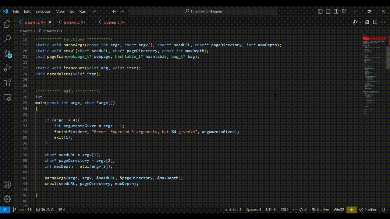The height and width of the screenshot is (219, 390).
Task: Open the Source Control view
Action: (x=7, y=54)
